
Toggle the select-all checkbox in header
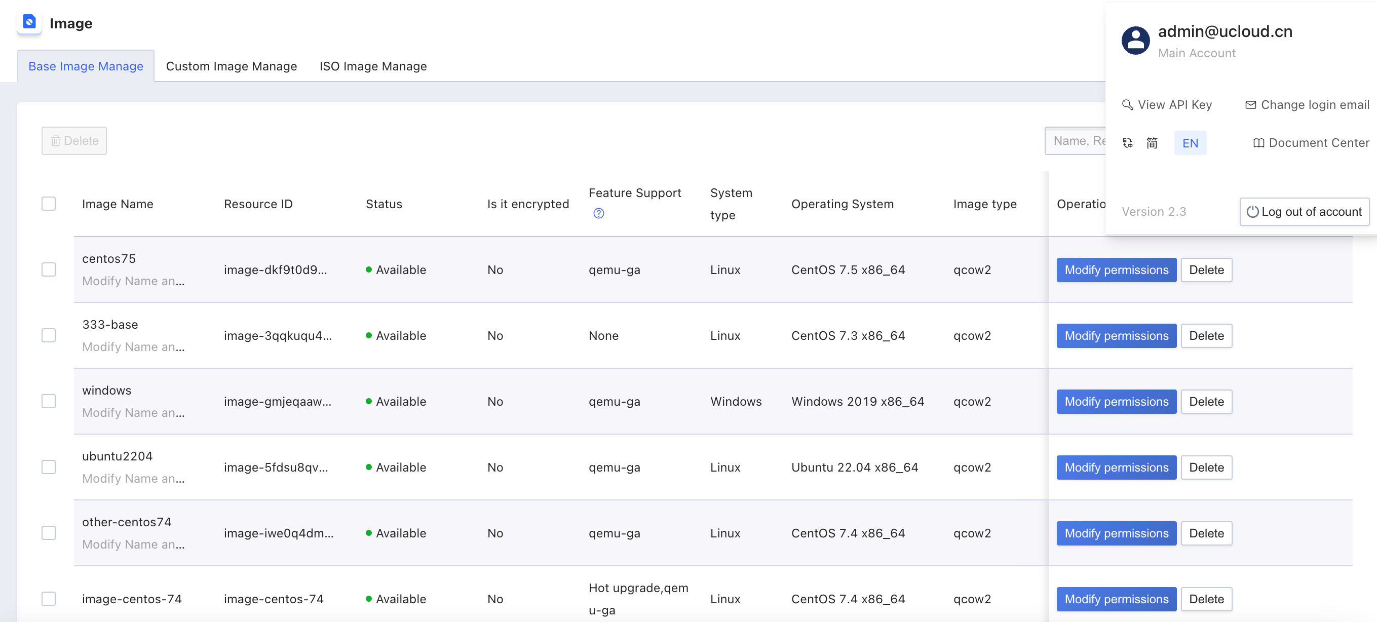pos(49,204)
